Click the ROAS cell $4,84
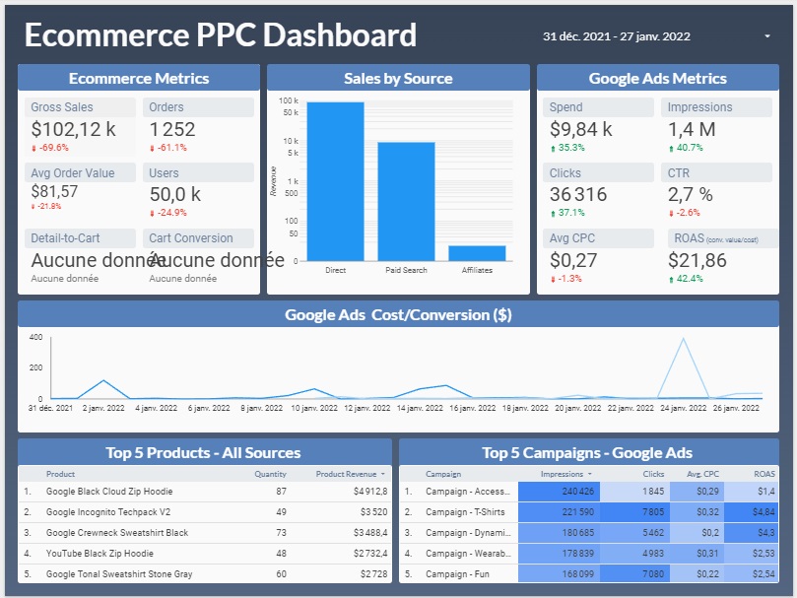Viewport: 797px width, 598px height. click(752, 512)
